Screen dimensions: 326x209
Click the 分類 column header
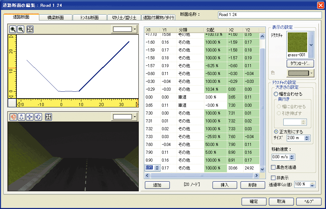190,30
